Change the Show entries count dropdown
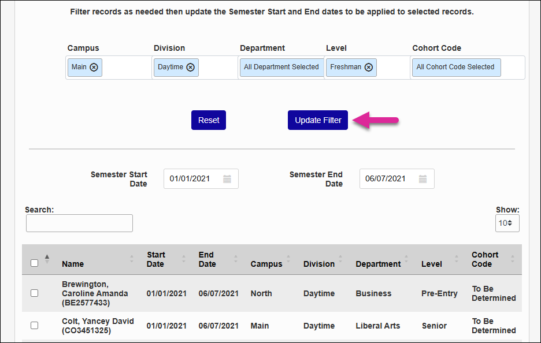The image size is (541, 343). (507, 223)
